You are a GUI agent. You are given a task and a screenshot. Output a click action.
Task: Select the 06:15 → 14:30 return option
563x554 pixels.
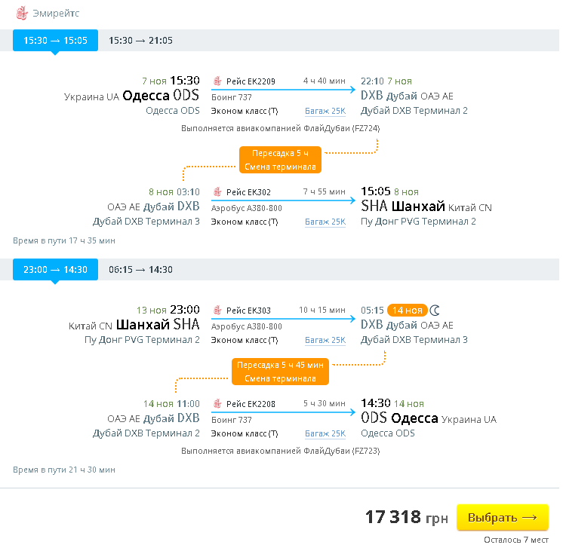click(140, 270)
